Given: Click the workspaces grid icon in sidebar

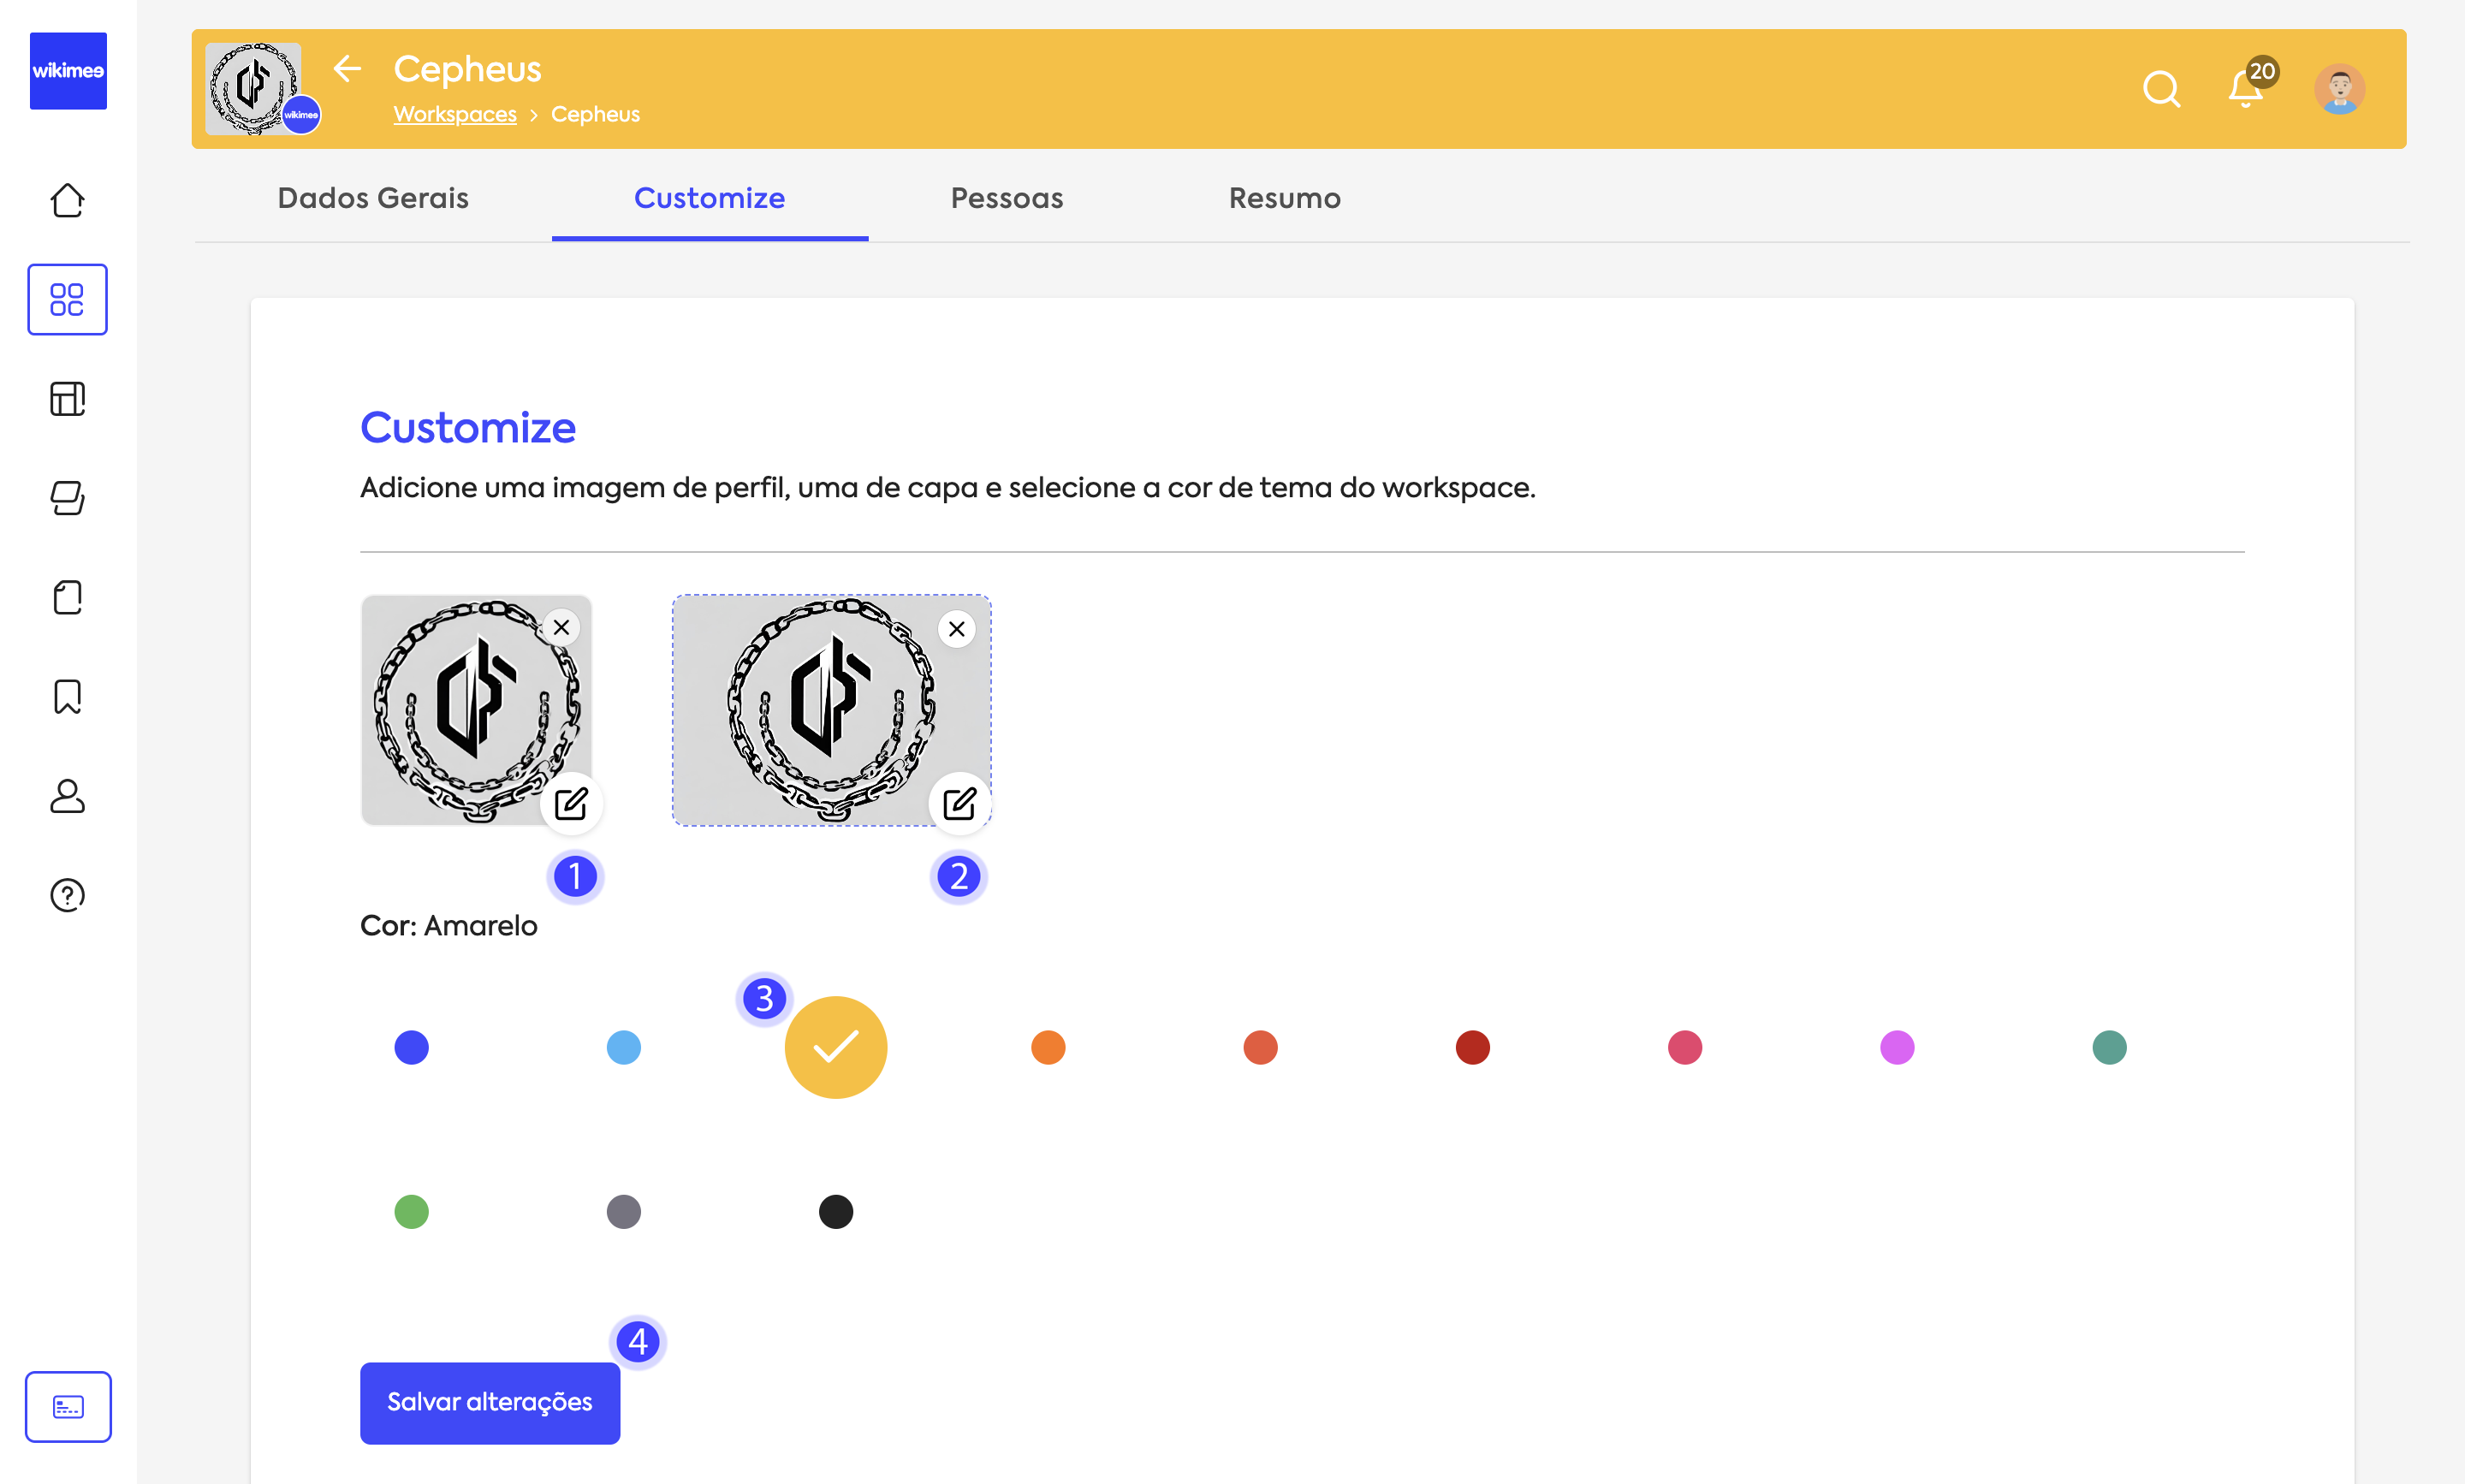Looking at the screenshot, I should tap(67, 299).
